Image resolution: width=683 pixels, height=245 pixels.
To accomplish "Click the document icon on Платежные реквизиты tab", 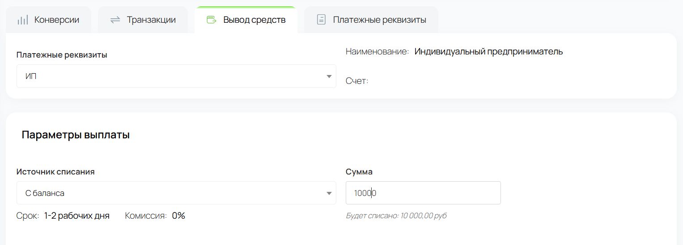I will [x=321, y=20].
